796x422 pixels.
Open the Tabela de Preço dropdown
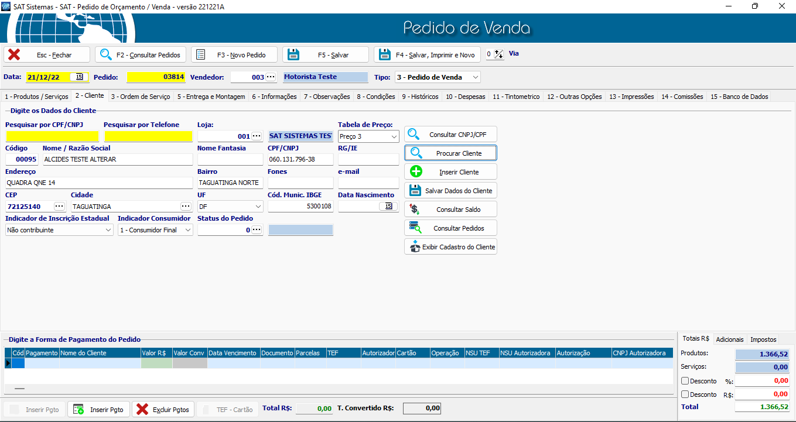[393, 136]
